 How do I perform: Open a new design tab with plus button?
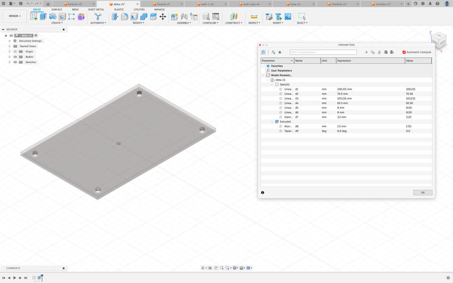point(408,4)
